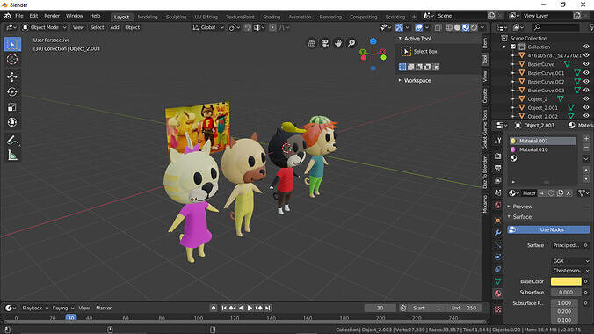Click the pan view hand icon
This screenshot has height=334, width=594.
(x=338, y=43)
